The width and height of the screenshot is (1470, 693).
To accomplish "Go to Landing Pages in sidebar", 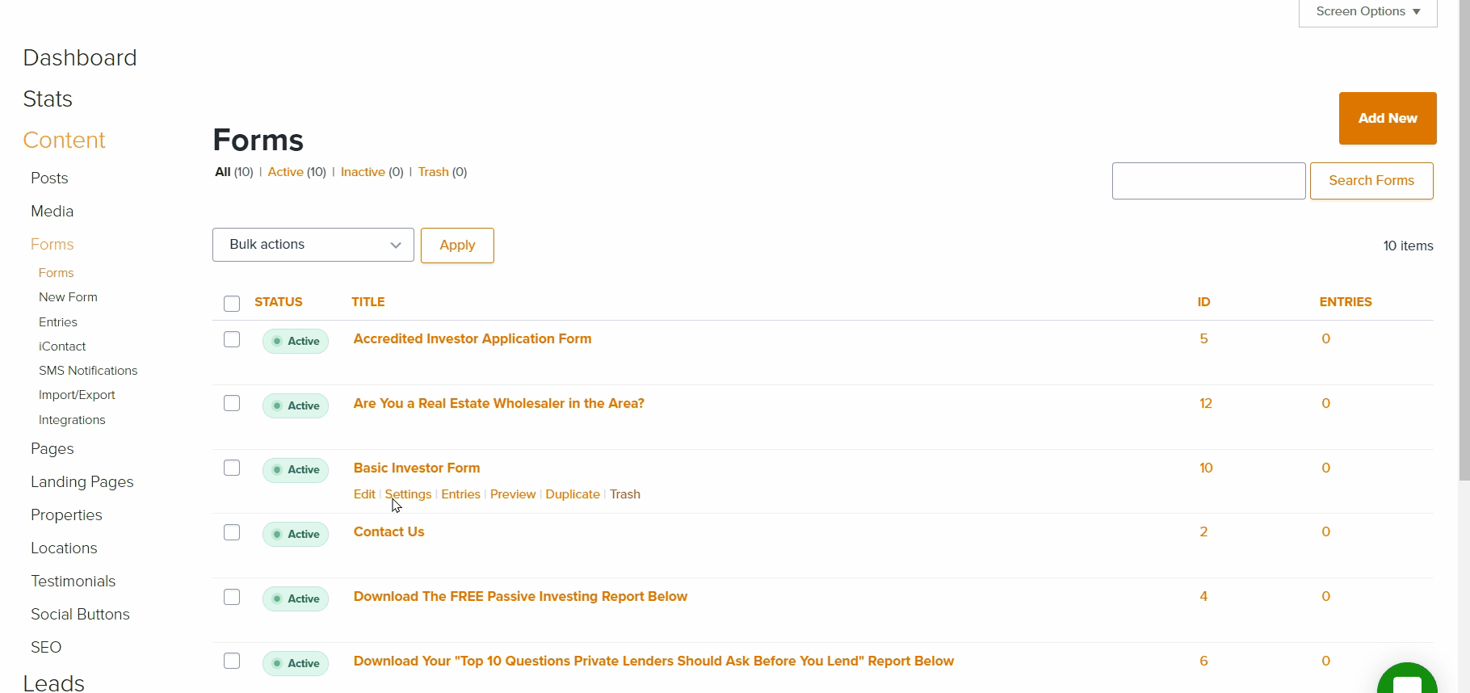I will tap(82, 482).
